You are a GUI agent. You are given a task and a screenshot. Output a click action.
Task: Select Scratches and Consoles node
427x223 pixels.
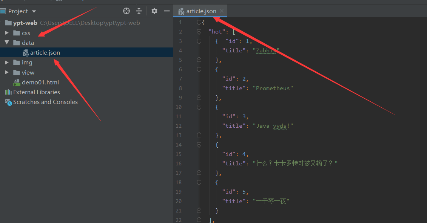(45, 102)
